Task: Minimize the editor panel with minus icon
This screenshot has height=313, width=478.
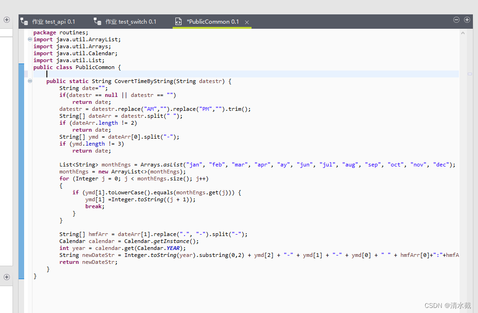Action: (x=456, y=20)
